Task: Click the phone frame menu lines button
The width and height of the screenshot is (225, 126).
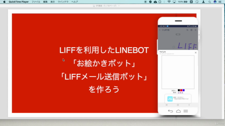Action: 186,111
